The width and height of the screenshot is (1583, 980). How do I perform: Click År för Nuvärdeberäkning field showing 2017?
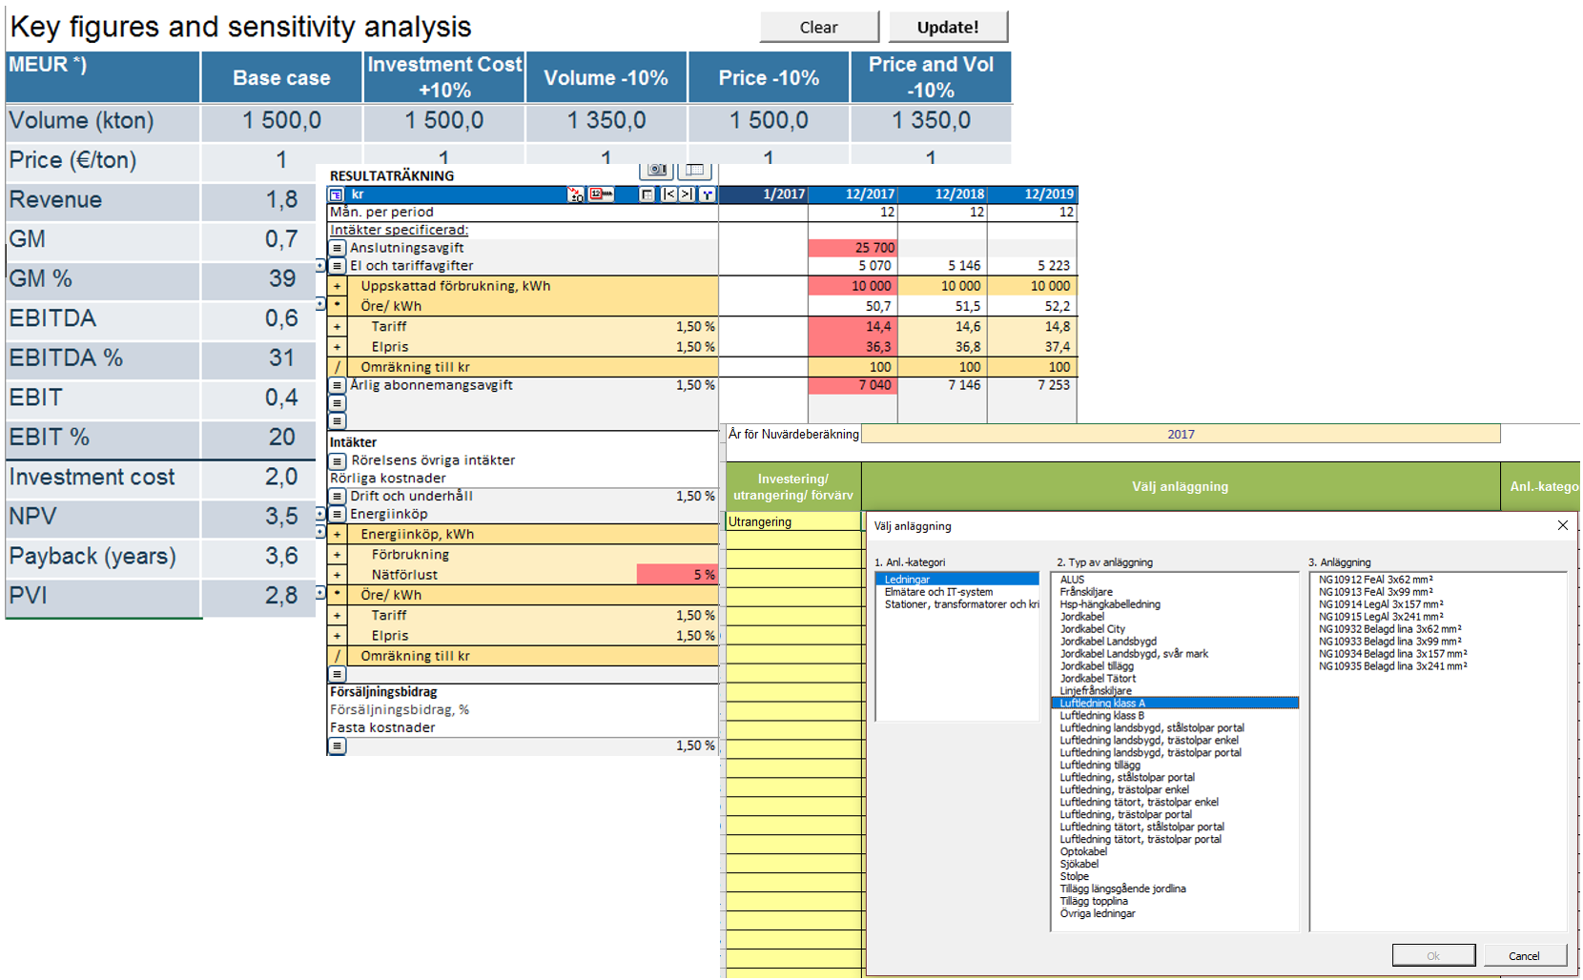click(x=1181, y=435)
